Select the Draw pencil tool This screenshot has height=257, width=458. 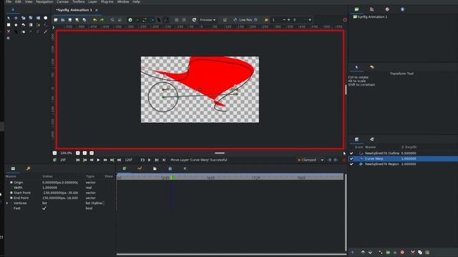[x=46, y=31]
